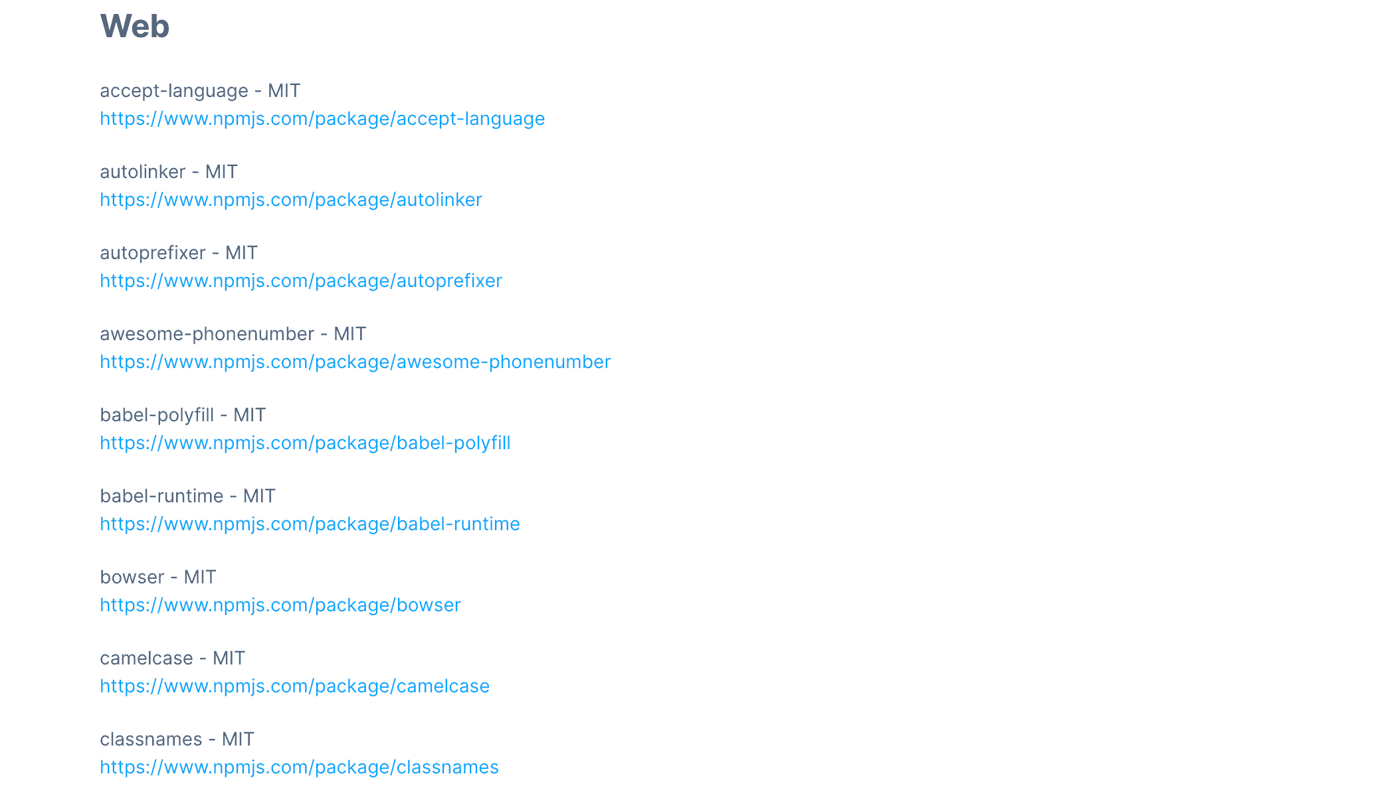Click 'MIT' beside the accept-language entry

tap(284, 91)
